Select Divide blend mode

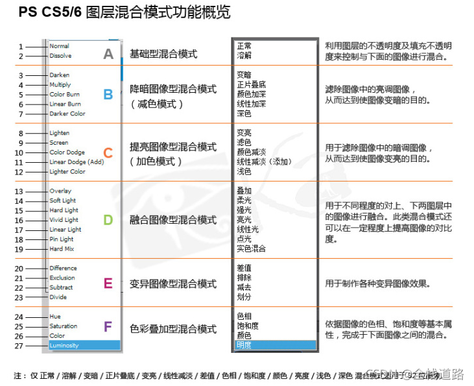[58, 297]
